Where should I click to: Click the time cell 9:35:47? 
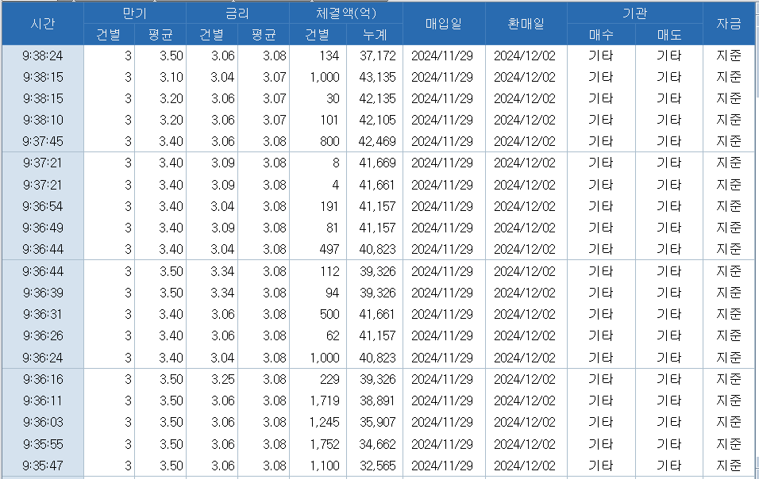[43, 465]
